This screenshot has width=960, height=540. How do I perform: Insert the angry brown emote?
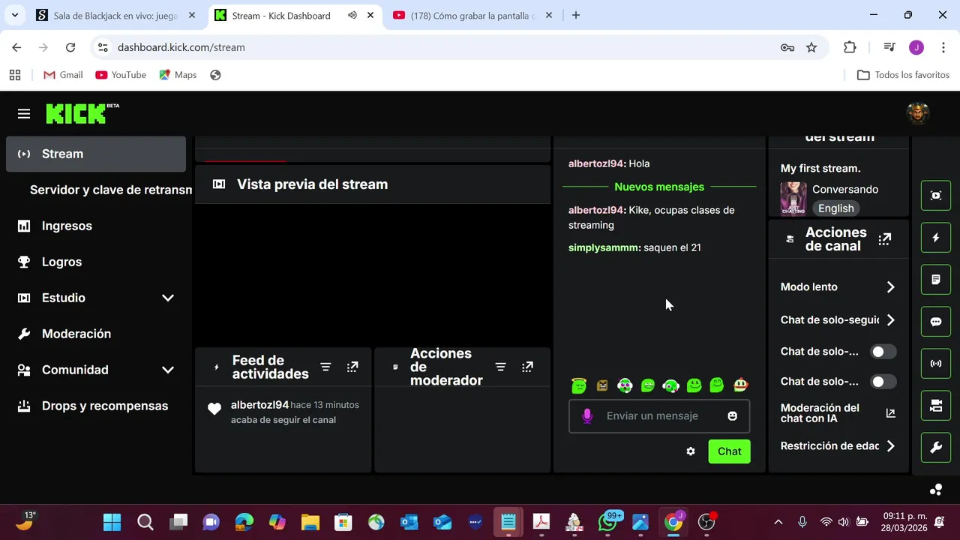point(602,385)
